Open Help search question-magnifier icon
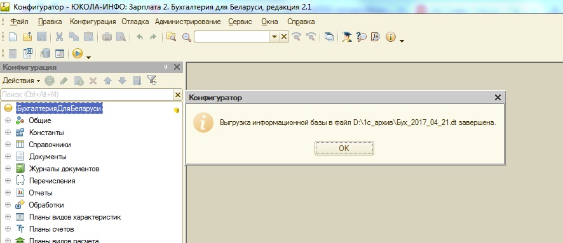This screenshot has height=243, width=563. (361, 37)
